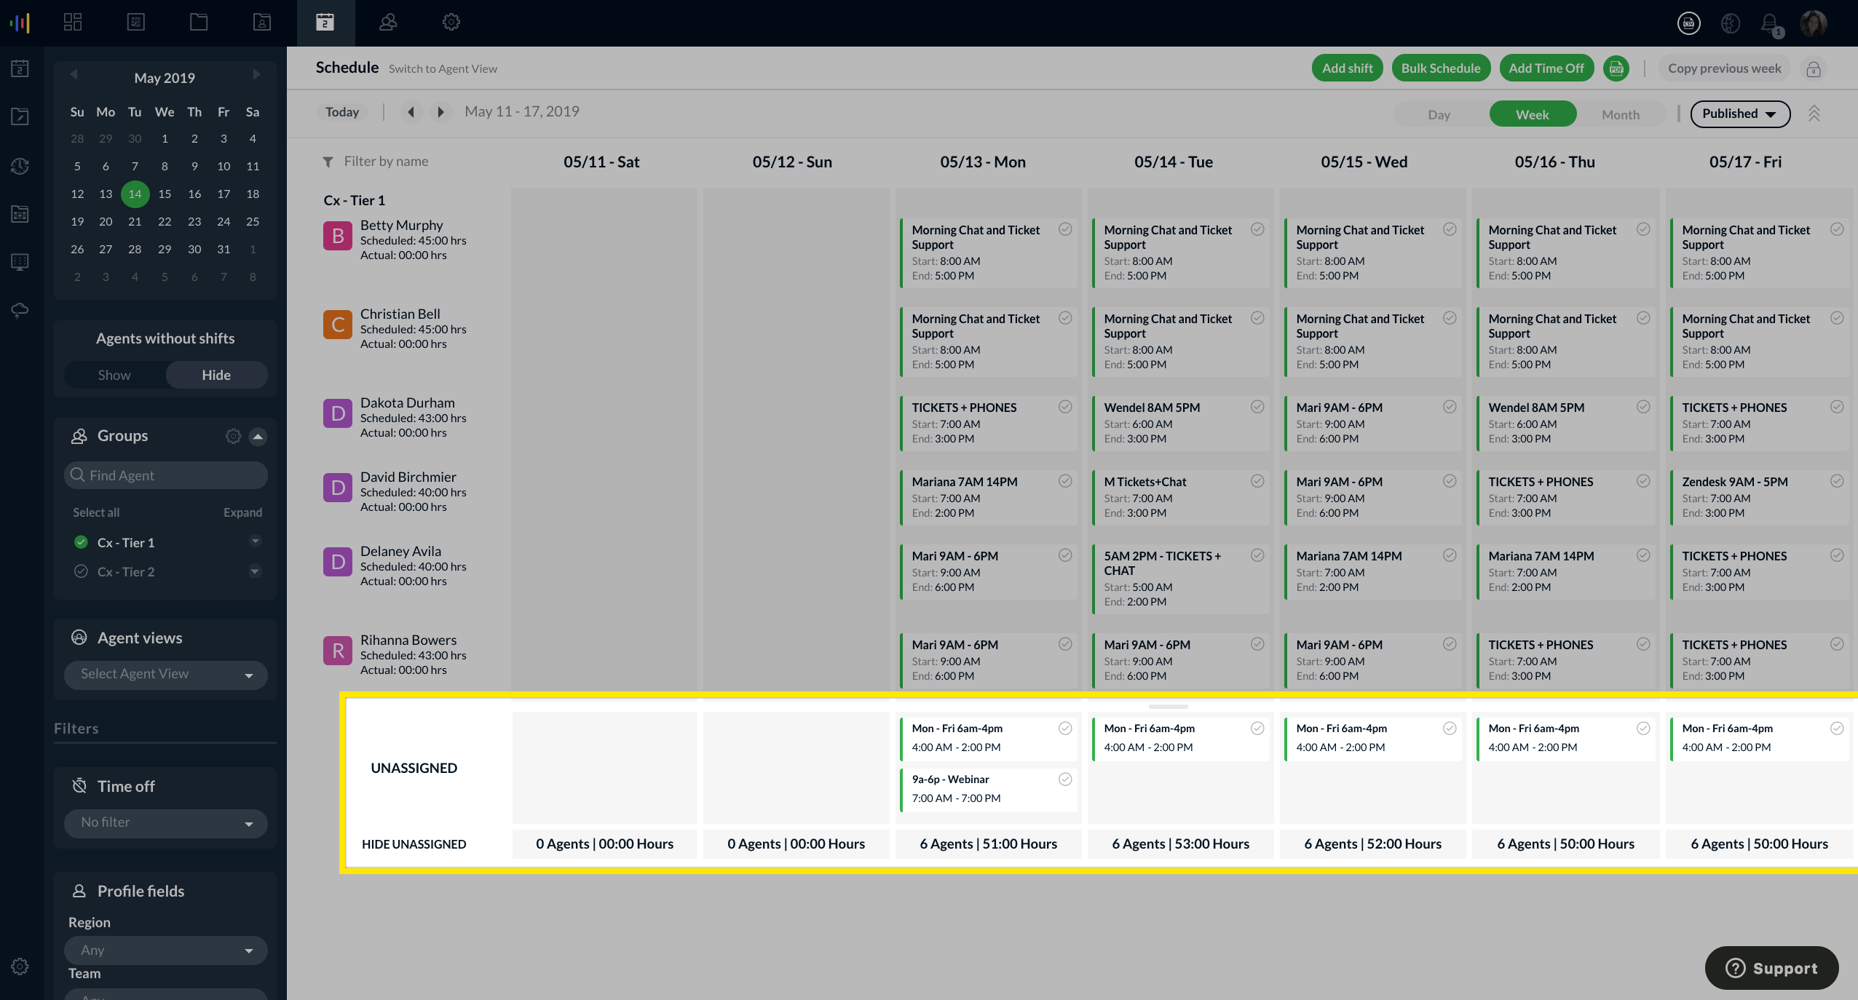Check the Cx - Tier 2 group
Screen dimensions: 1858x1000
pyautogui.click(x=82, y=571)
